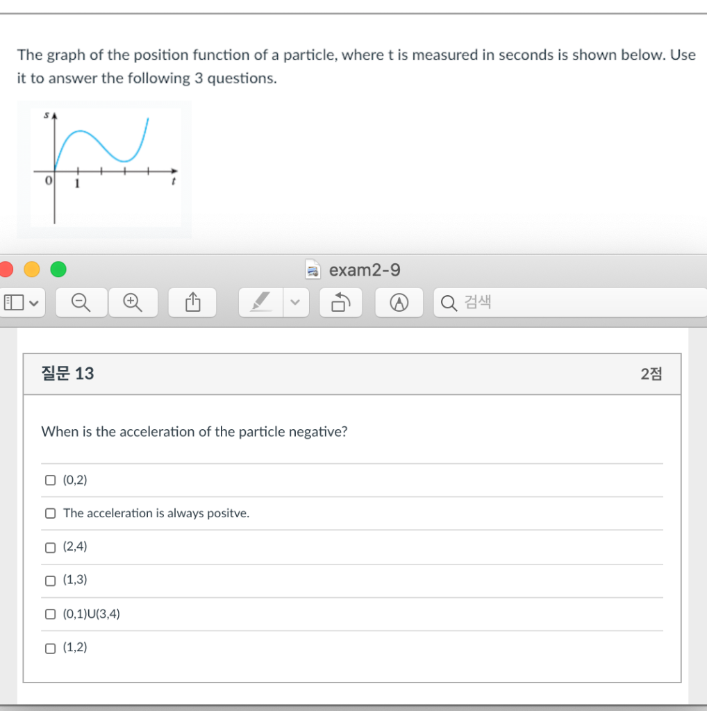
Task: Click the search magnifier in the toolbar
Action: tap(448, 302)
